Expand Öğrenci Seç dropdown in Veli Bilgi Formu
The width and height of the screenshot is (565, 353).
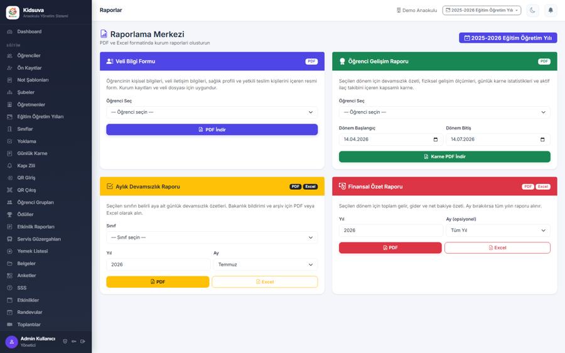click(x=212, y=112)
